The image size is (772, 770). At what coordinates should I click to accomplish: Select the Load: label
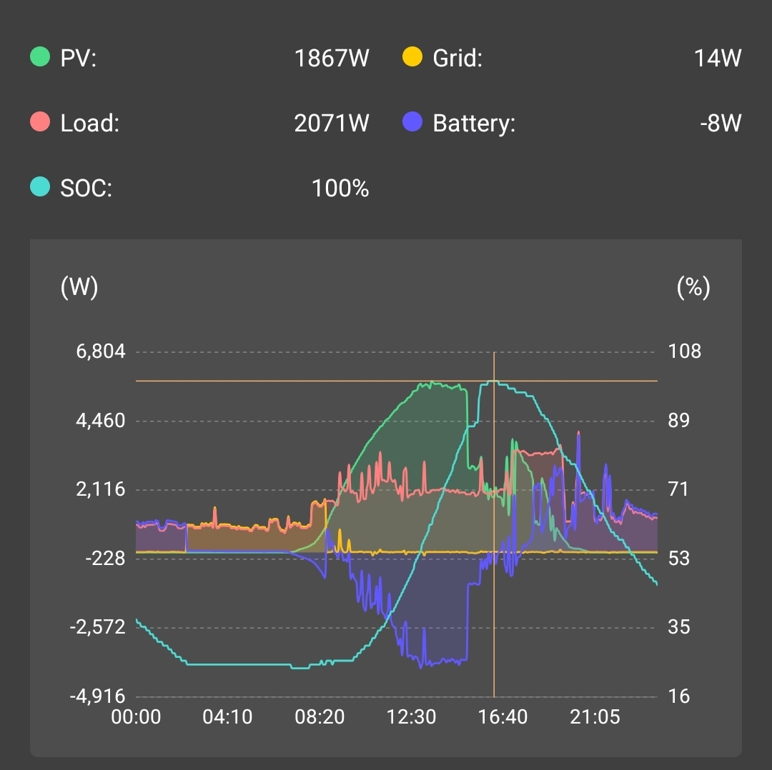(89, 123)
